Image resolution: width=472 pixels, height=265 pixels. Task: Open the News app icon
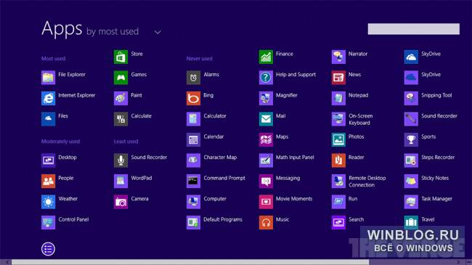(338, 78)
